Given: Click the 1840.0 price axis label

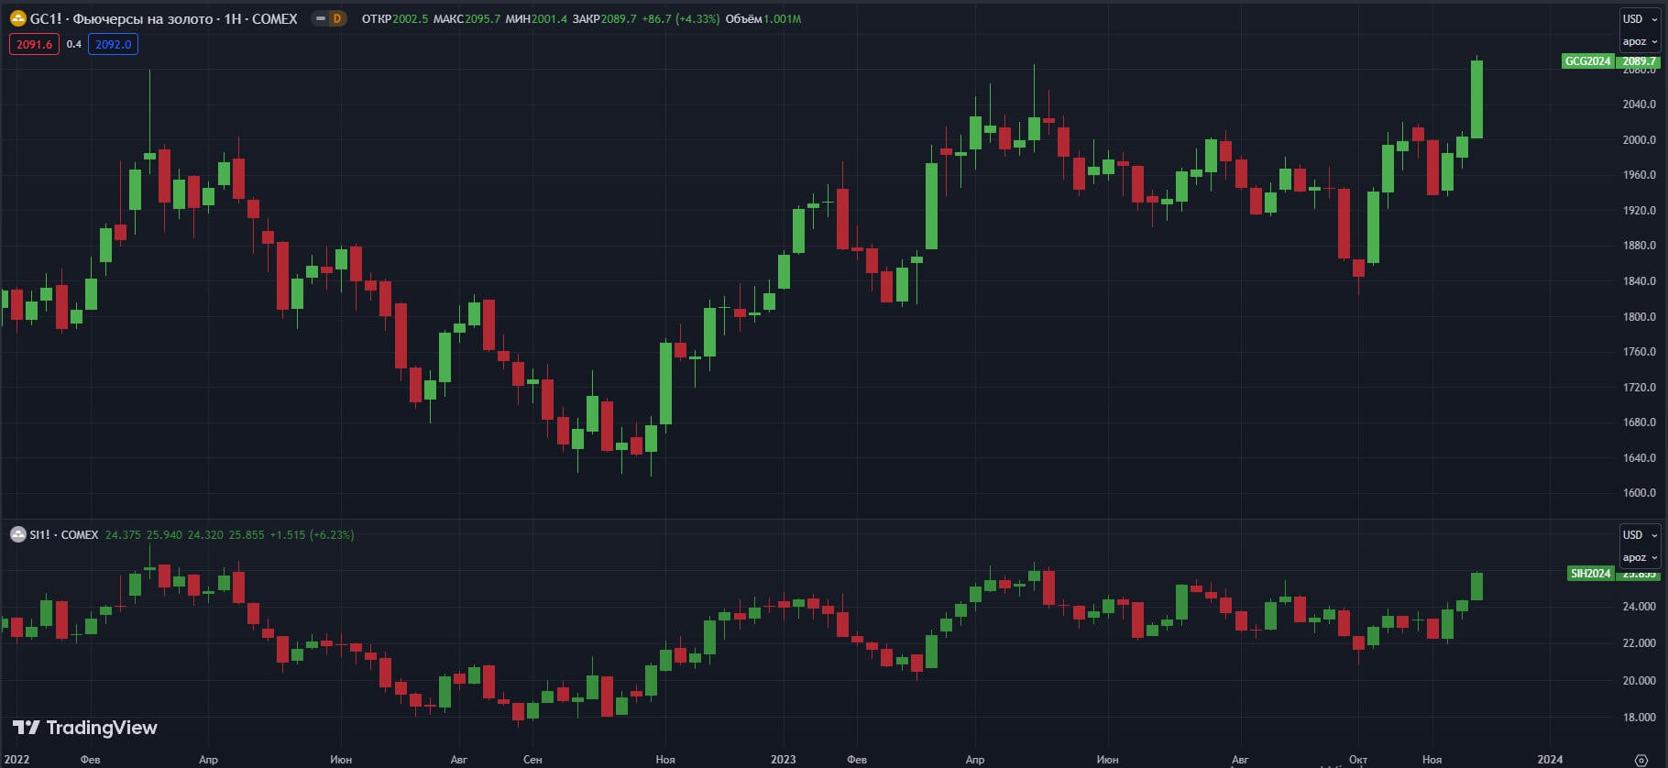Looking at the screenshot, I should 1640,281.
